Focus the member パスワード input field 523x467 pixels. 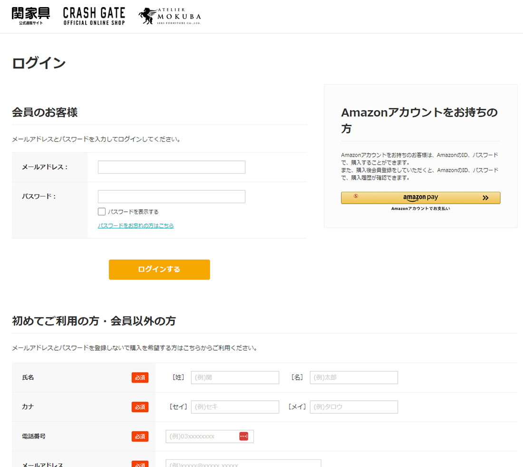click(x=171, y=196)
